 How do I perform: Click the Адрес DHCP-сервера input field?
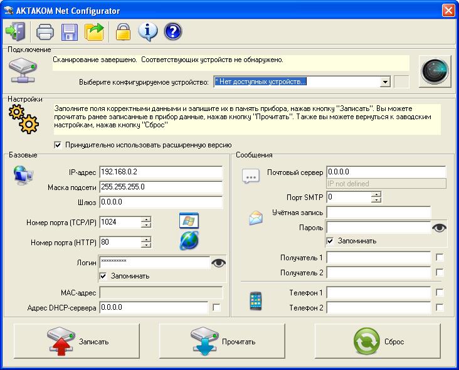[x=154, y=308]
